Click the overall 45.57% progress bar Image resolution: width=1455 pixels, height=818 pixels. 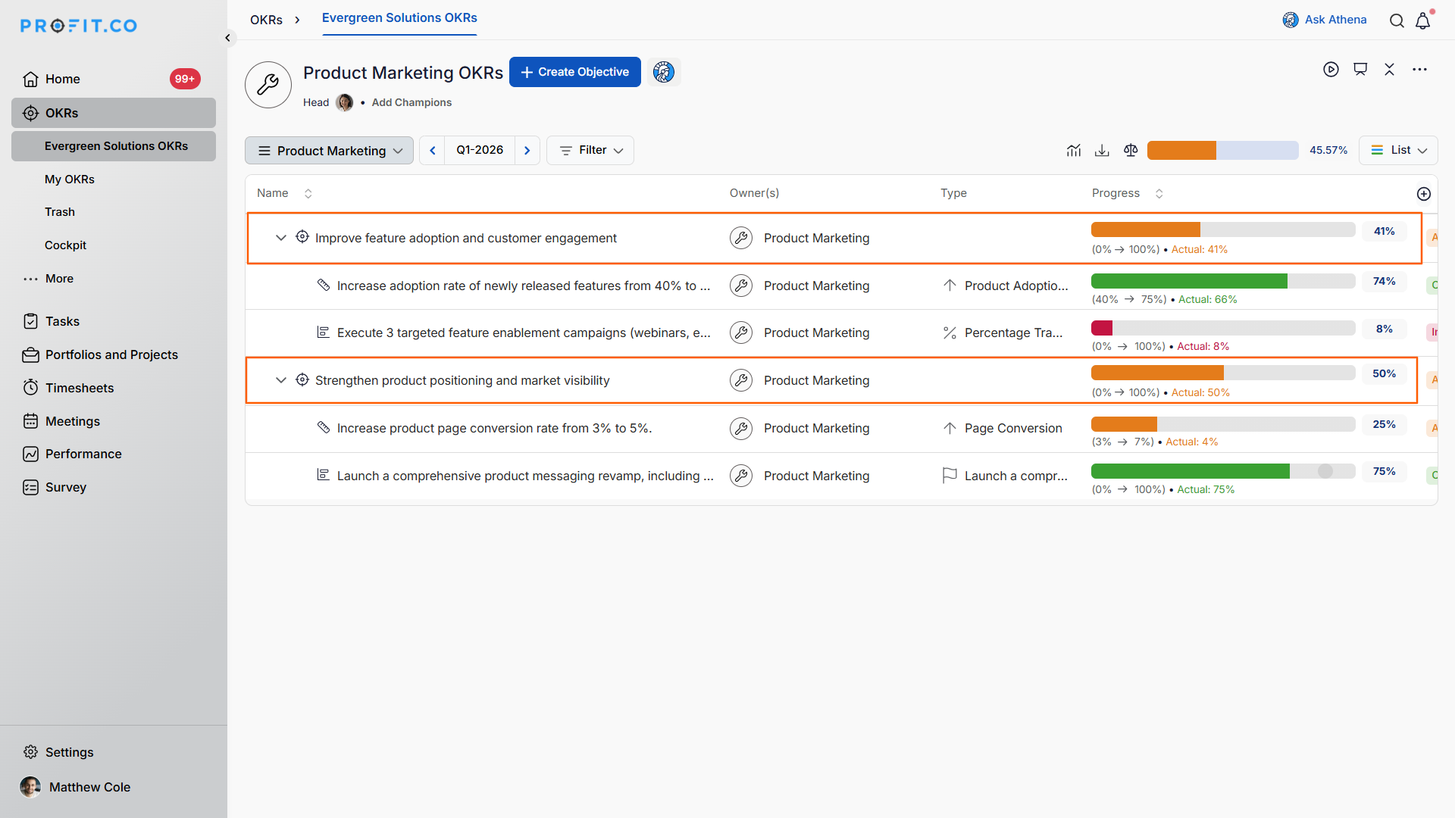(1223, 150)
